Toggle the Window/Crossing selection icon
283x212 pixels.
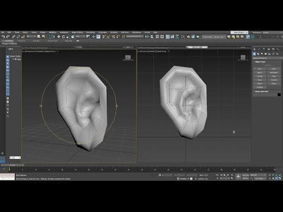click(x=53, y=37)
